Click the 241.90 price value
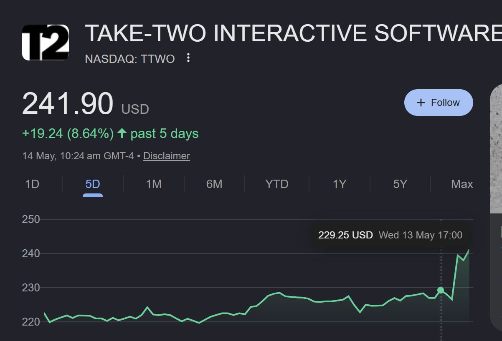Viewport: 502px width, 341px height. pyautogui.click(x=68, y=104)
